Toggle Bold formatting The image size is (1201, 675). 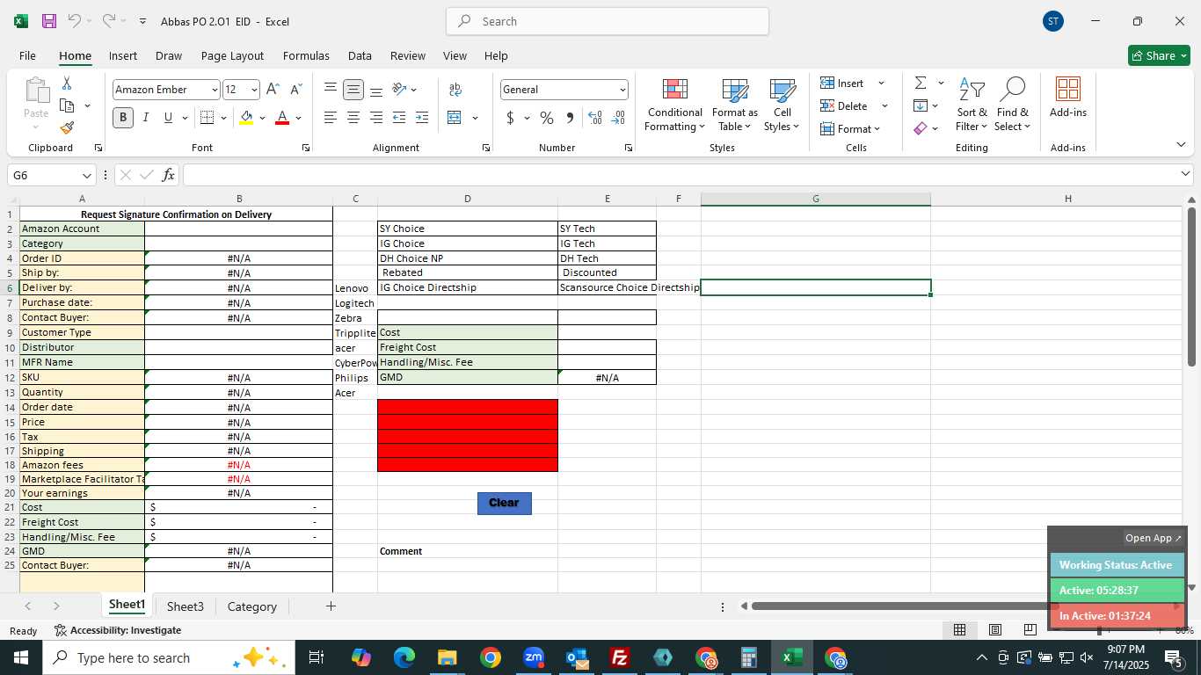point(123,118)
